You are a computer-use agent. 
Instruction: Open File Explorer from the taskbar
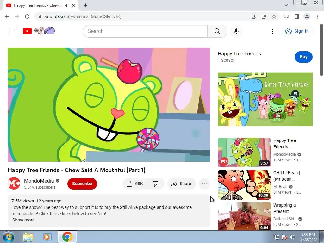pos(28,237)
